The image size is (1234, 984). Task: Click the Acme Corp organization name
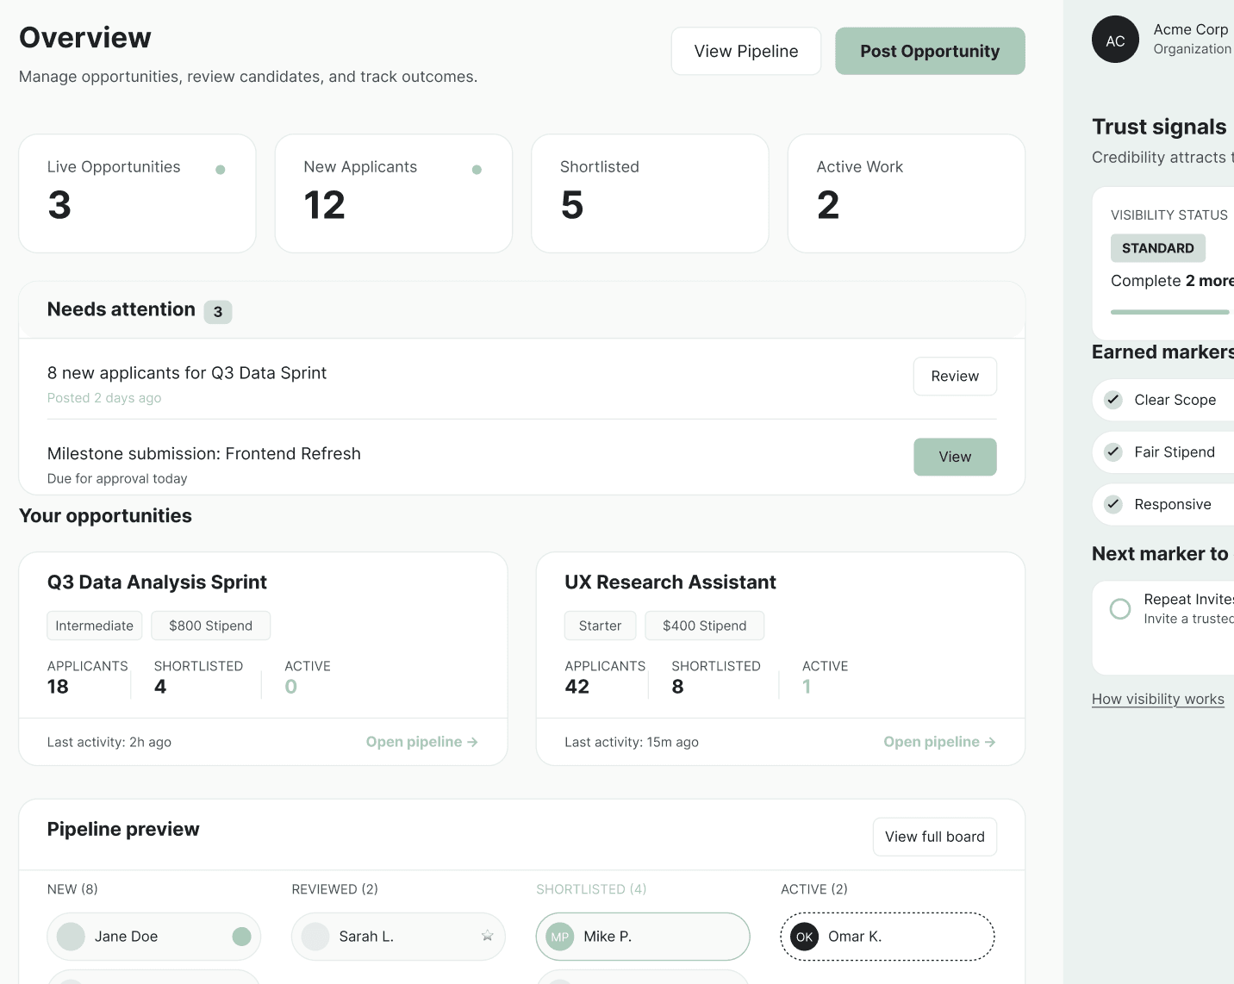tap(1191, 29)
